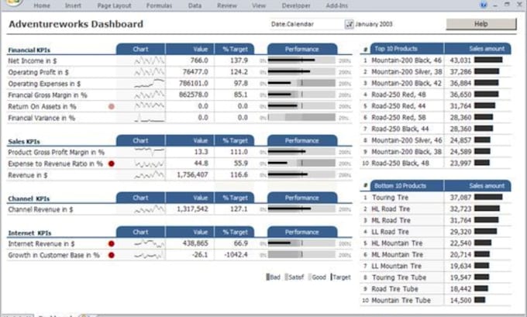Image resolution: width=527 pixels, height=317 pixels.
Task: Switch to the Home ribbon tab
Action: 42,5
